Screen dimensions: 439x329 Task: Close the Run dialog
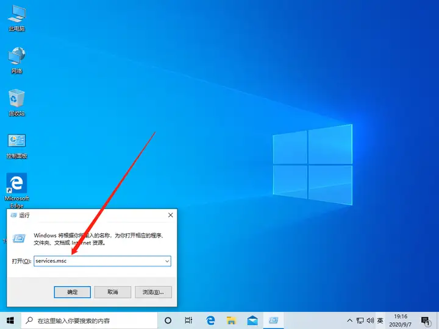click(x=171, y=215)
